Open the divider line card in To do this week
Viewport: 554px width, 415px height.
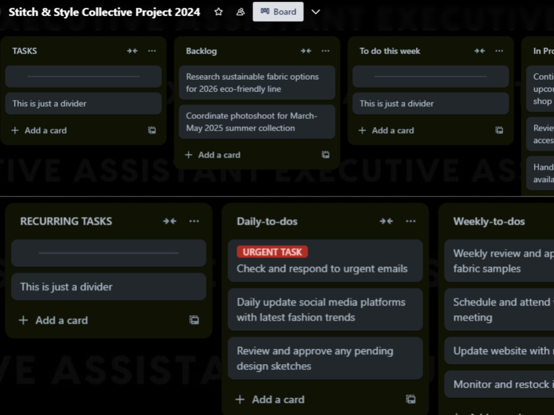click(x=430, y=76)
